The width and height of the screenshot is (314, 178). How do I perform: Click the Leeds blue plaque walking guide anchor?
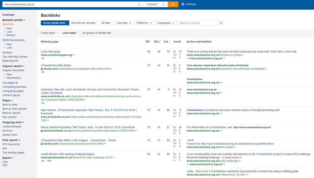279,171
